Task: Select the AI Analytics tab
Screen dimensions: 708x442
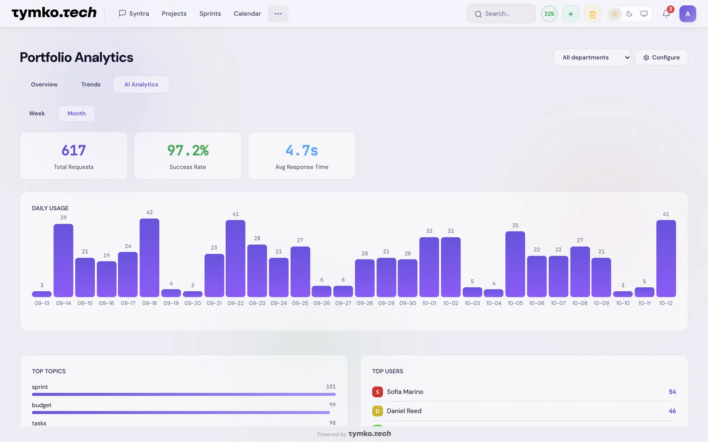Action: 141,84
